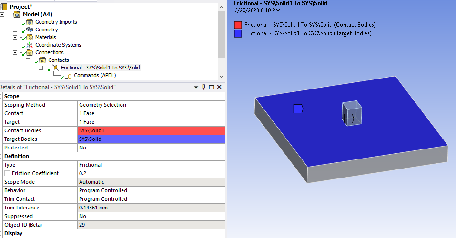
Task: Toggle the Friction Coefficient parameter checkbox
Action: tap(7, 173)
